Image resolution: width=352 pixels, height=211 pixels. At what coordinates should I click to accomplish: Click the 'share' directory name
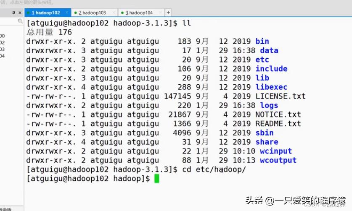pos(267,142)
